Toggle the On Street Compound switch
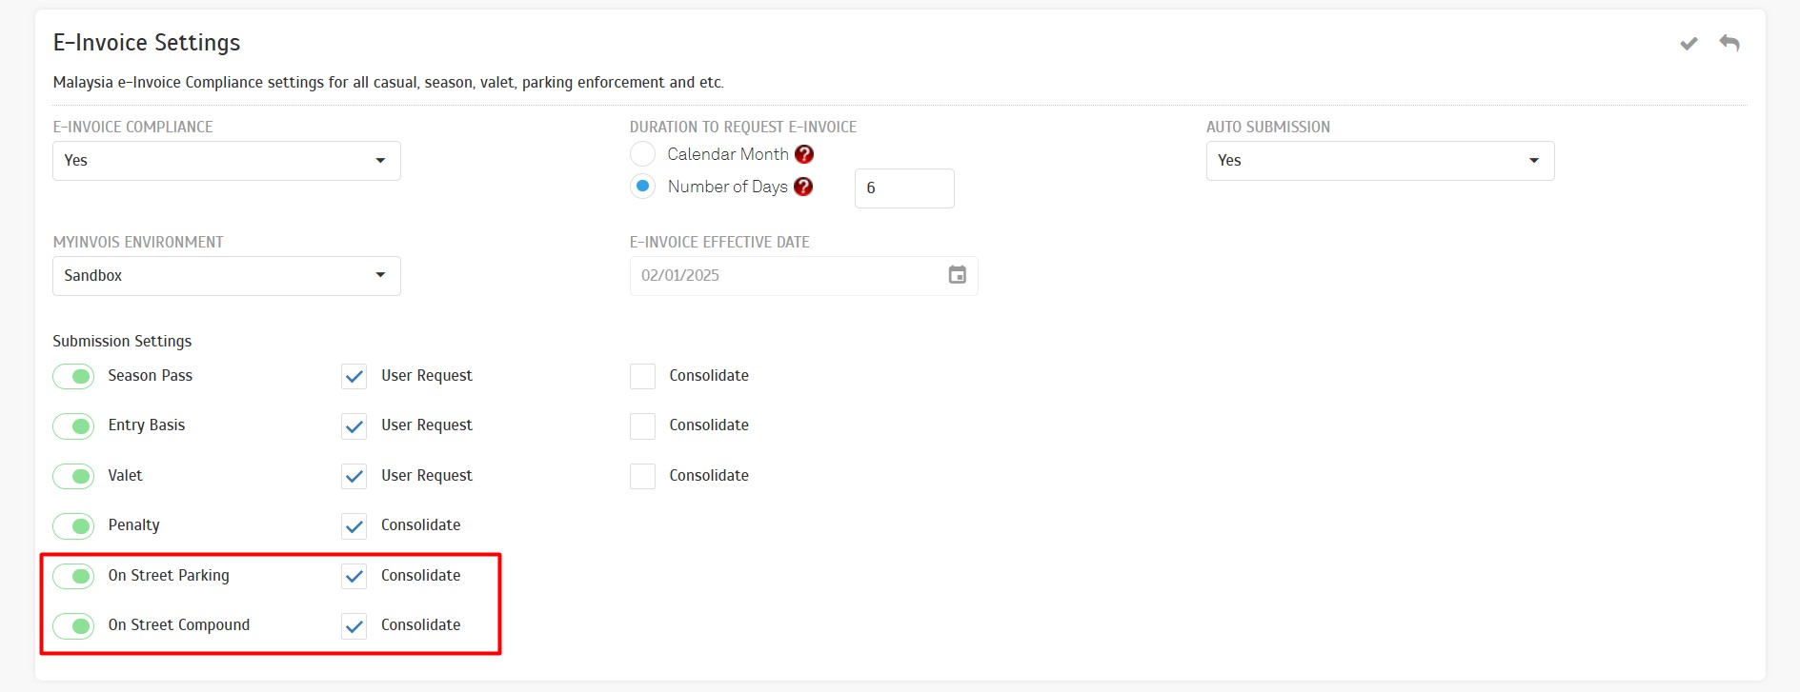This screenshot has height=692, width=1800. coord(74,625)
